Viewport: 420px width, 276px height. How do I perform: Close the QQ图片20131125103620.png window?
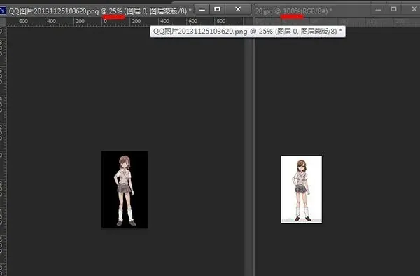(x=238, y=9)
